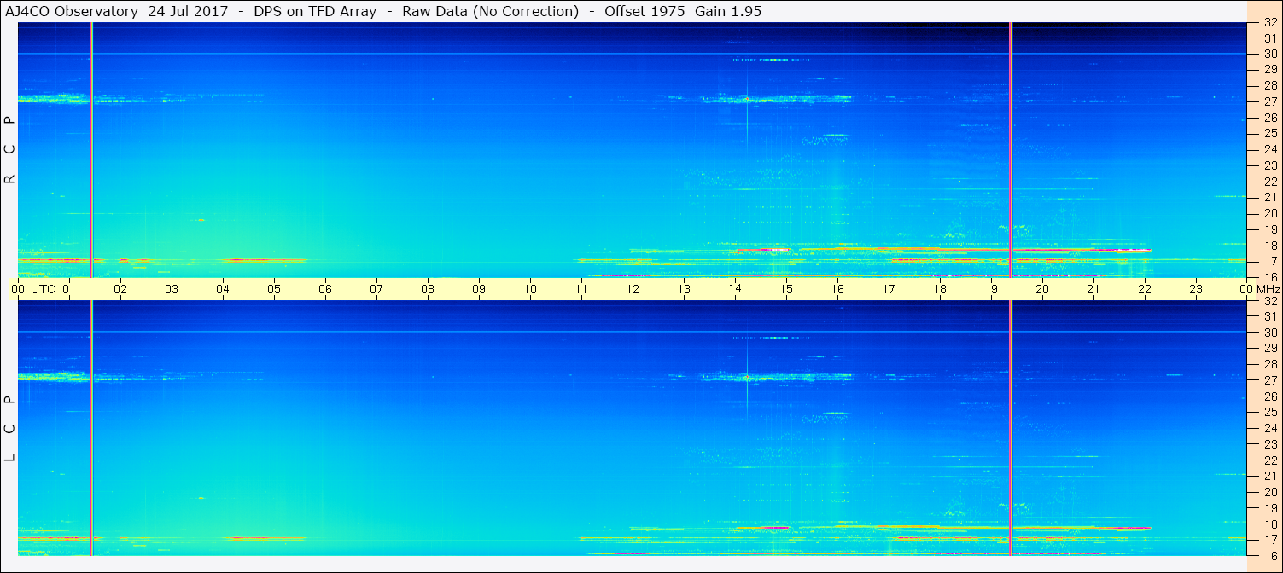
Task: Select the 22 MHz label on RCP frequency scale
Action: (1270, 182)
